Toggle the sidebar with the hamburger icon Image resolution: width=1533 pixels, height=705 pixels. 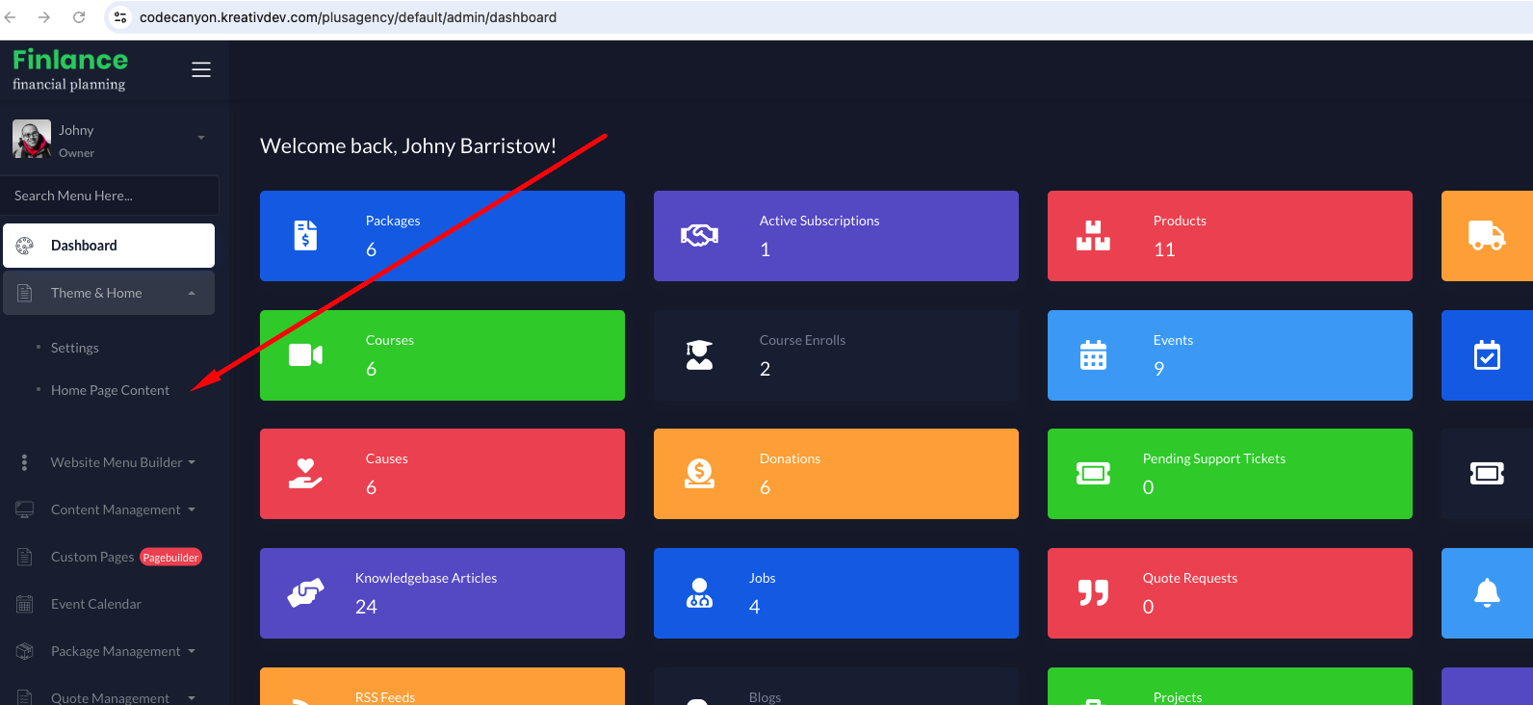(x=201, y=69)
